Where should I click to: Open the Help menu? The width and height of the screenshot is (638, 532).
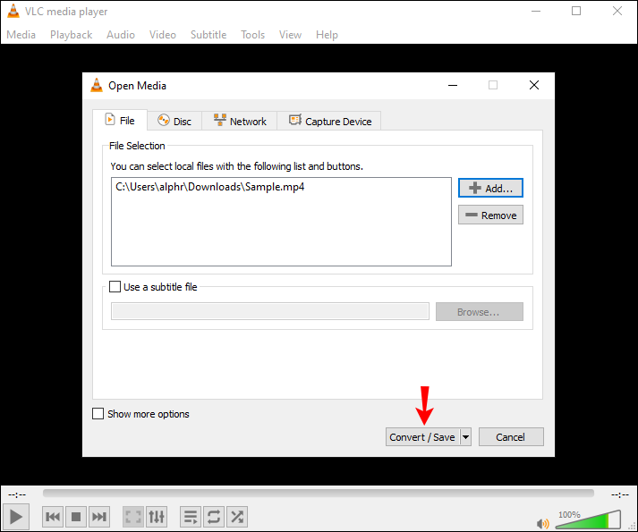click(x=328, y=35)
